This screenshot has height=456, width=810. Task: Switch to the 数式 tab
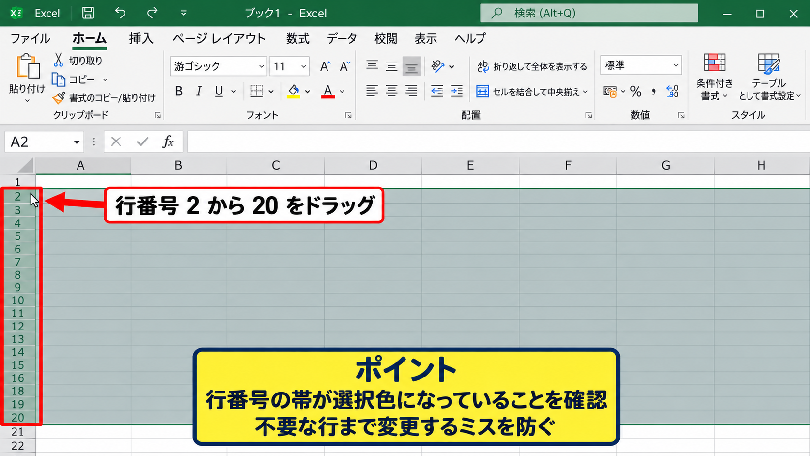297,38
